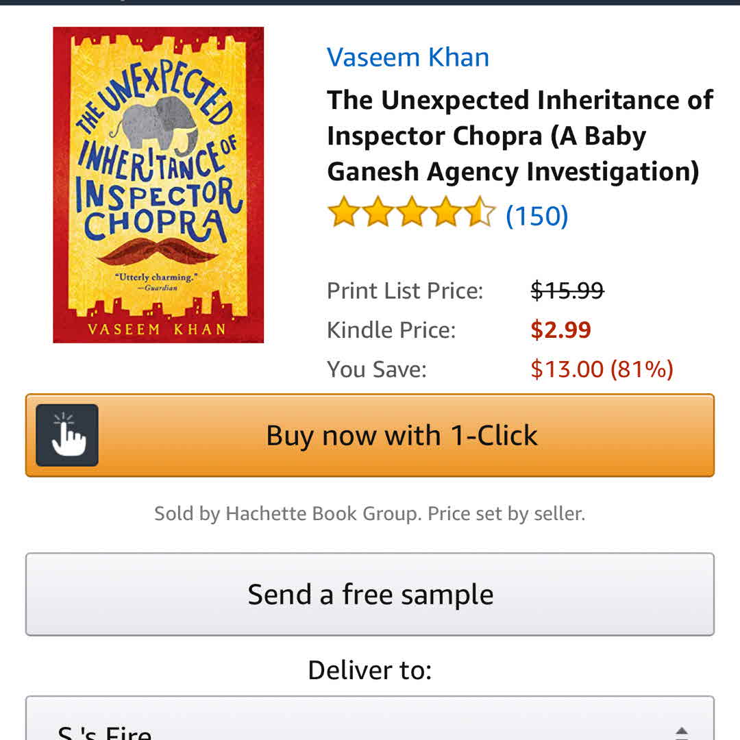Tap the mustache illustration on the cover
This screenshot has height=740, width=740.
click(158, 250)
